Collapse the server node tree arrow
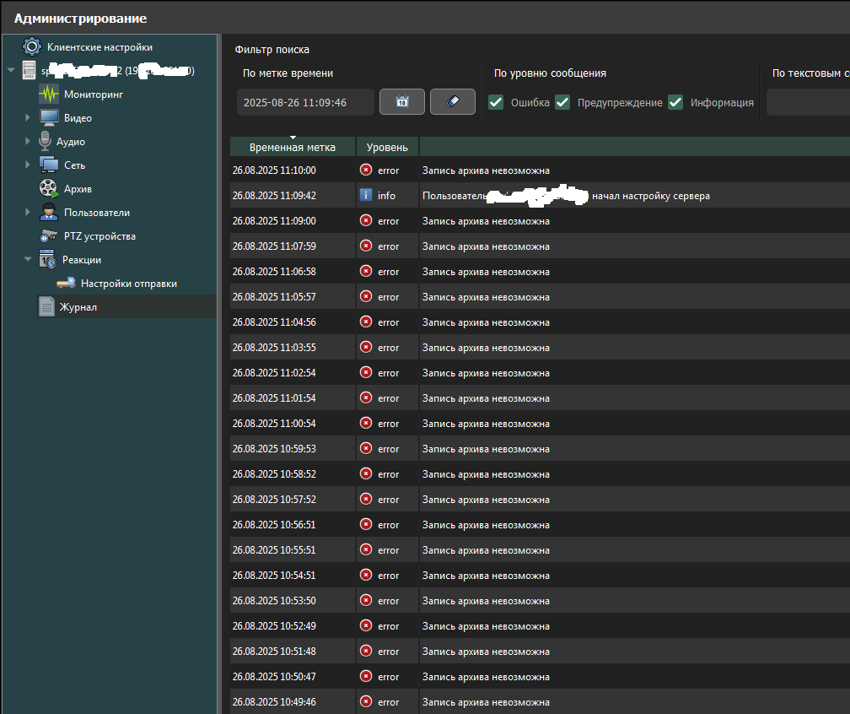Viewport: 850px width, 714px height. click(x=11, y=70)
